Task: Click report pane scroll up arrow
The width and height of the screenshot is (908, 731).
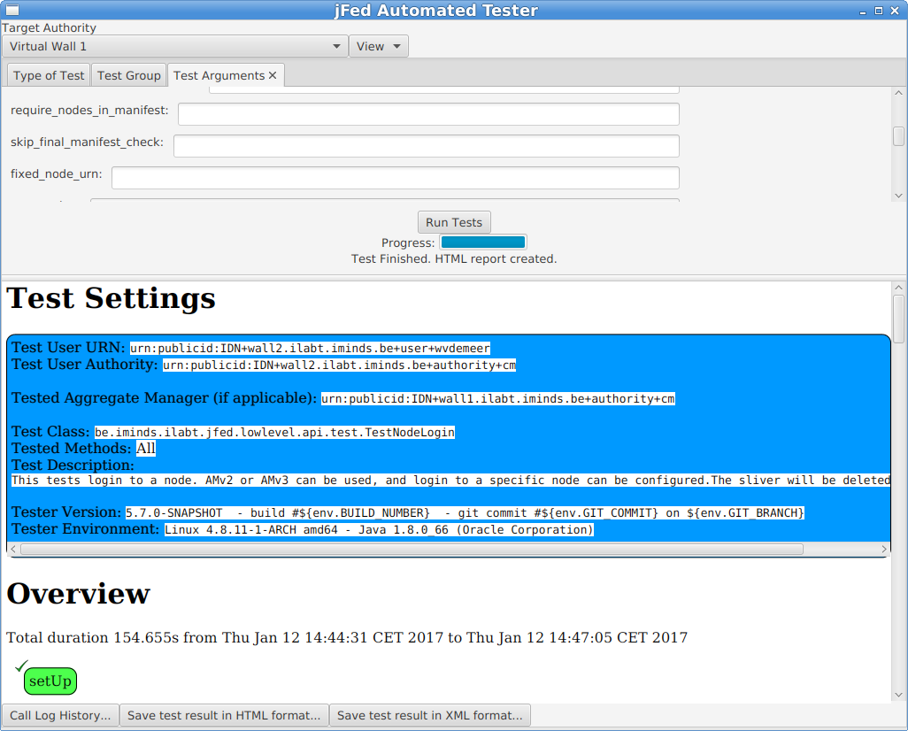Action: 898,288
